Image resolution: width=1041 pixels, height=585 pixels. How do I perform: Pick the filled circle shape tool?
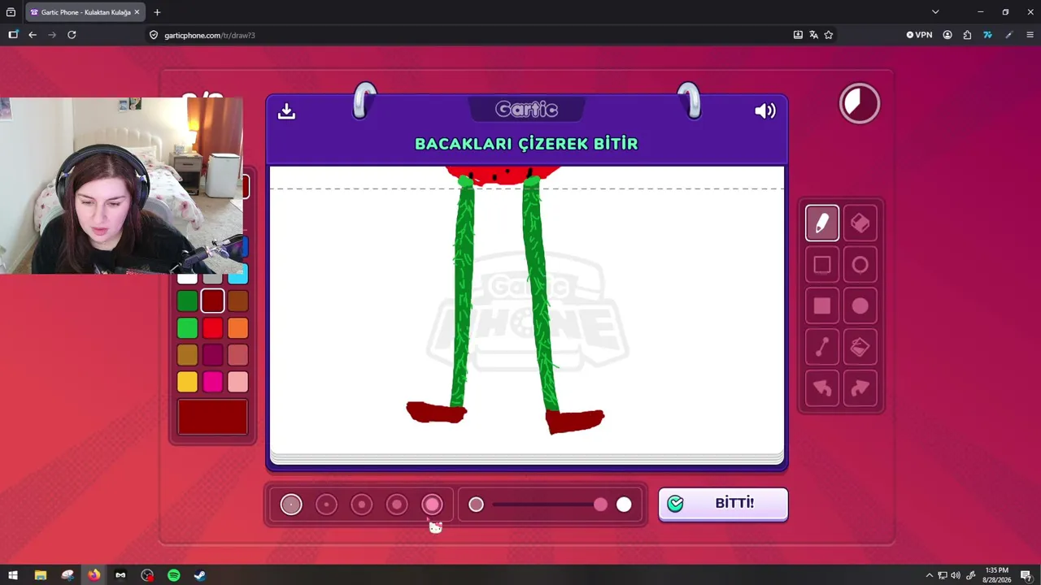(x=860, y=306)
